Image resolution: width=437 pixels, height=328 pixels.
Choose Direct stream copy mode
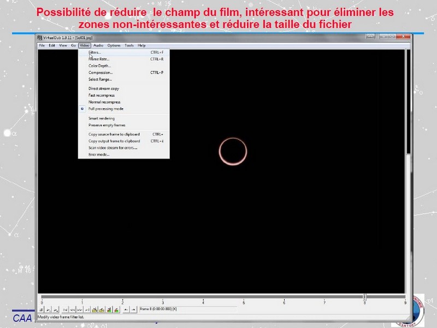[104, 89]
